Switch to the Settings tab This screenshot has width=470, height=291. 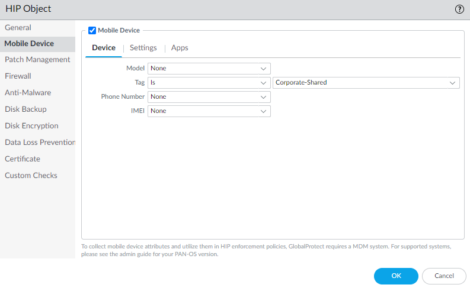pos(143,48)
